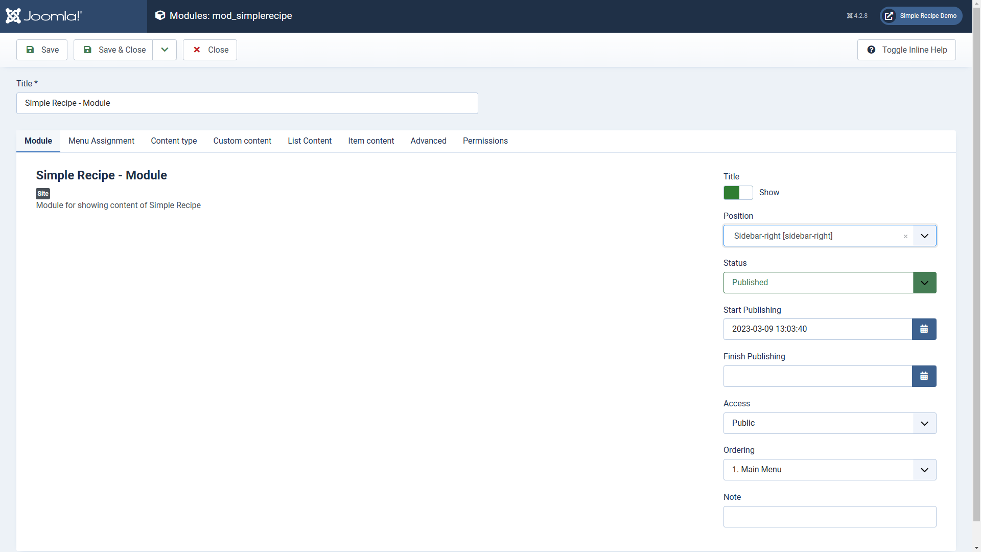Click the modules cube icon in header
Image resolution: width=981 pixels, height=552 pixels.
[x=160, y=15]
